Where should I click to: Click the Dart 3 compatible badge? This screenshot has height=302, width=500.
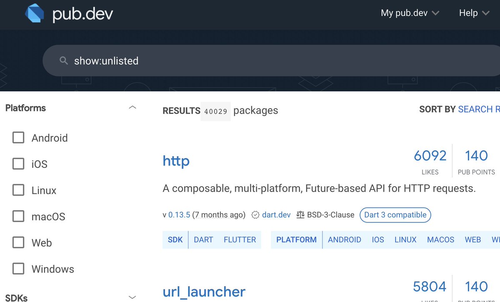pyautogui.click(x=395, y=215)
